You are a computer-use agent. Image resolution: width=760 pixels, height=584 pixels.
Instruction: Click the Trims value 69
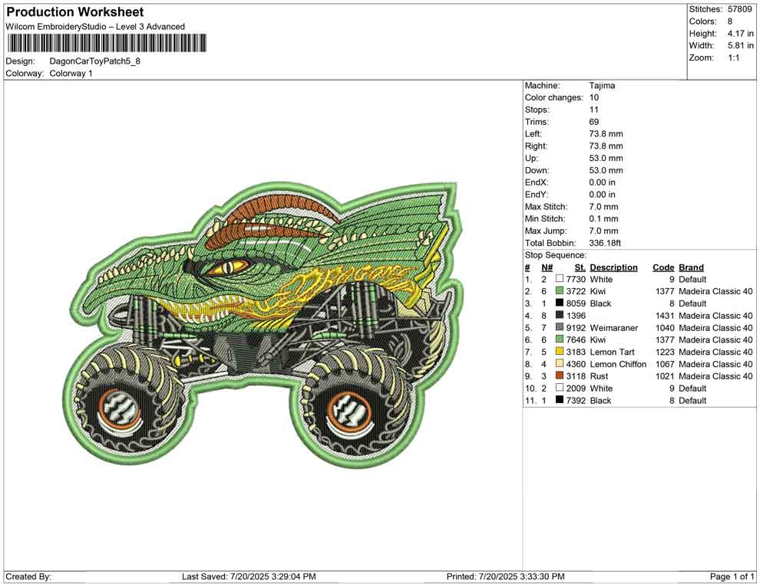[x=593, y=122]
